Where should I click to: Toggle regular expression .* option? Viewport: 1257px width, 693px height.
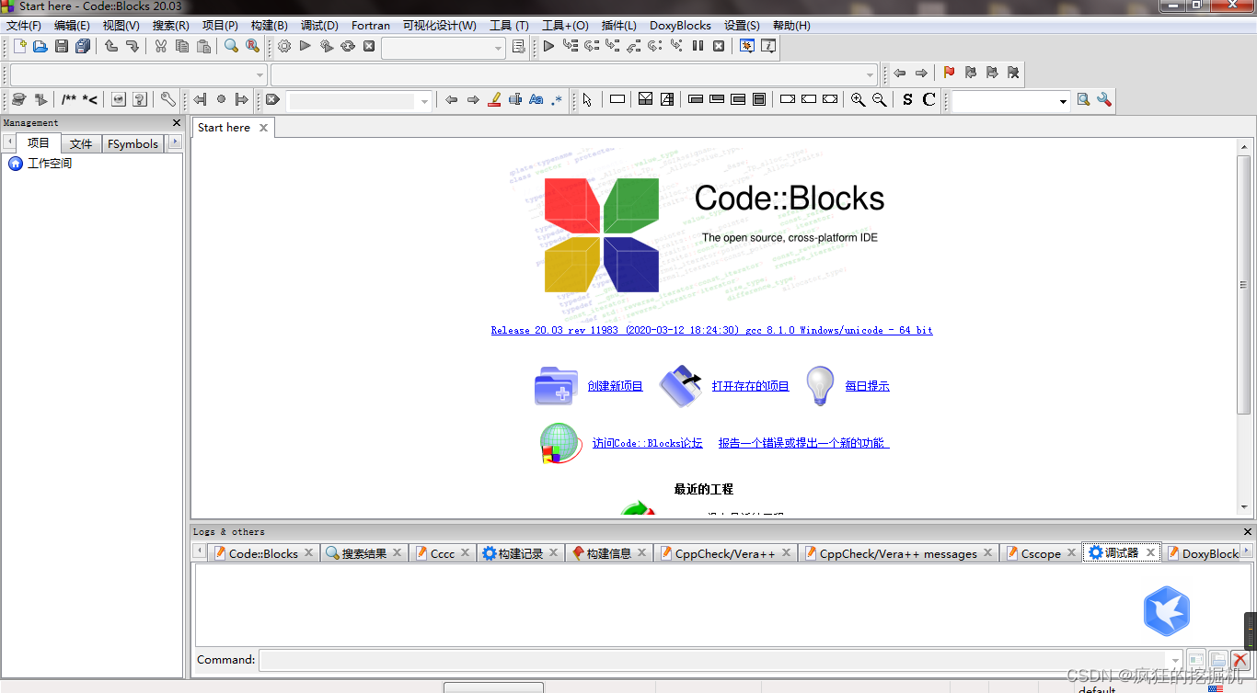[557, 99]
